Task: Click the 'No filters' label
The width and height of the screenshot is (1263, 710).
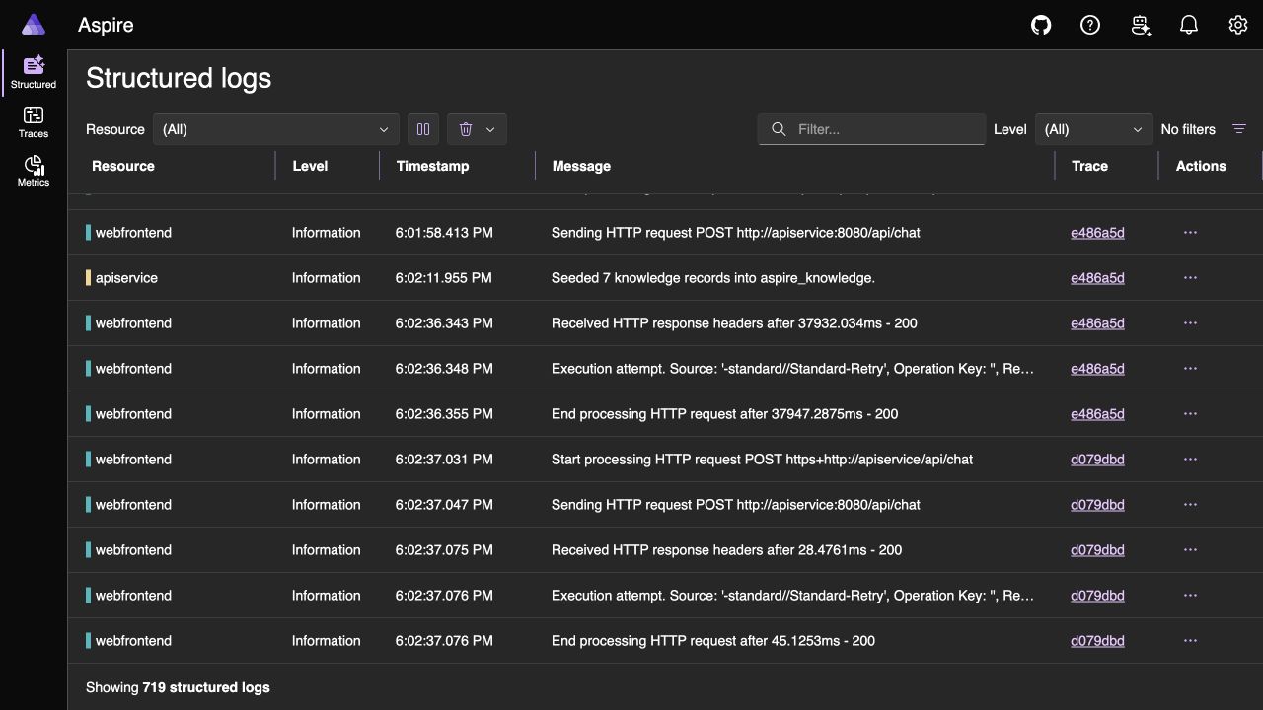Action: click(1188, 129)
